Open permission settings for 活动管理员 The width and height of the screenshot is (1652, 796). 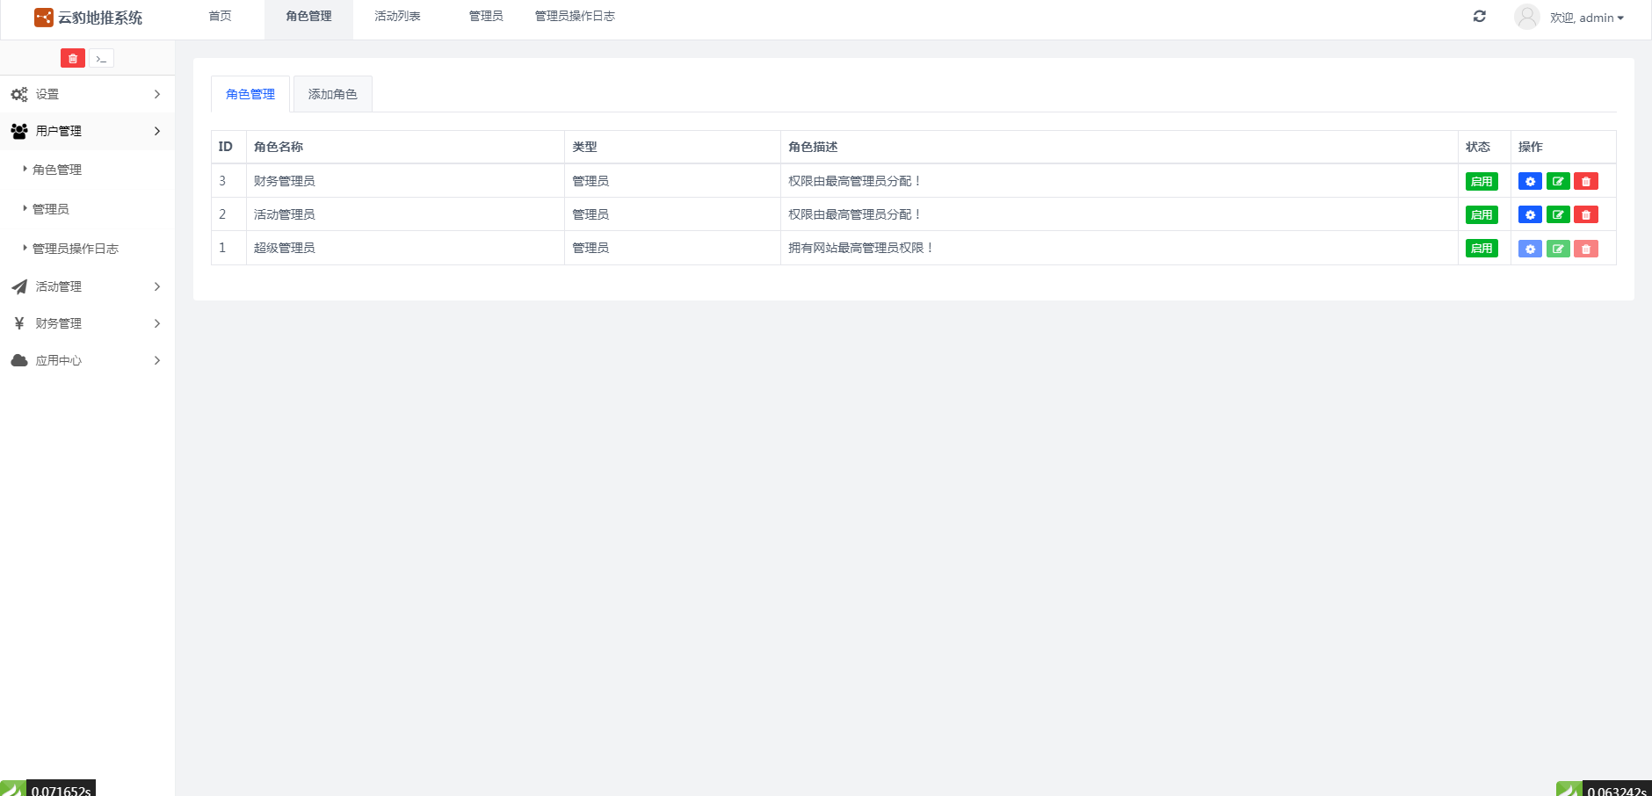[1530, 215]
